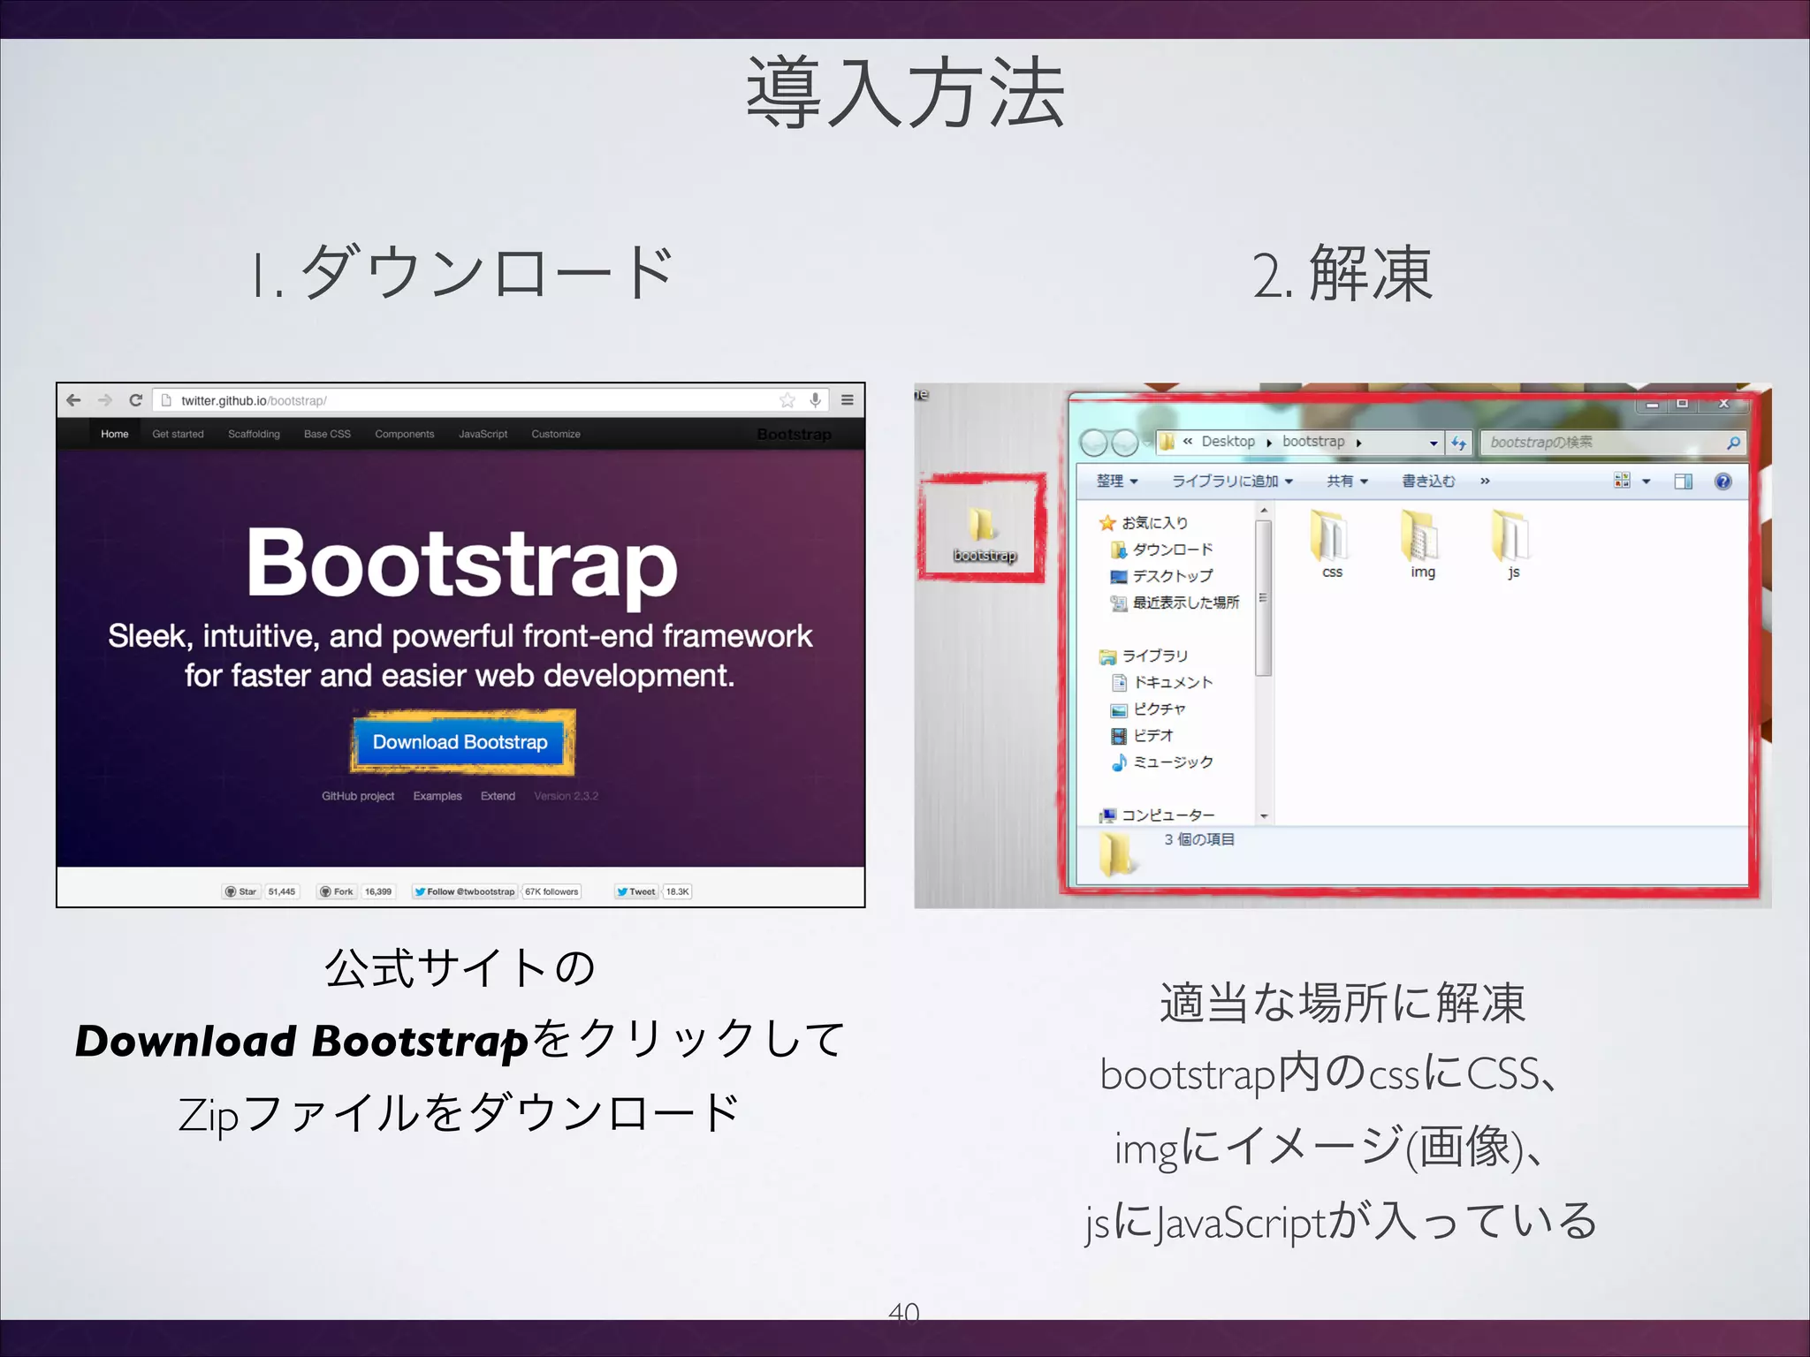The width and height of the screenshot is (1810, 1357).
Task: Bookmark page with the star icon
Action: pos(787,400)
